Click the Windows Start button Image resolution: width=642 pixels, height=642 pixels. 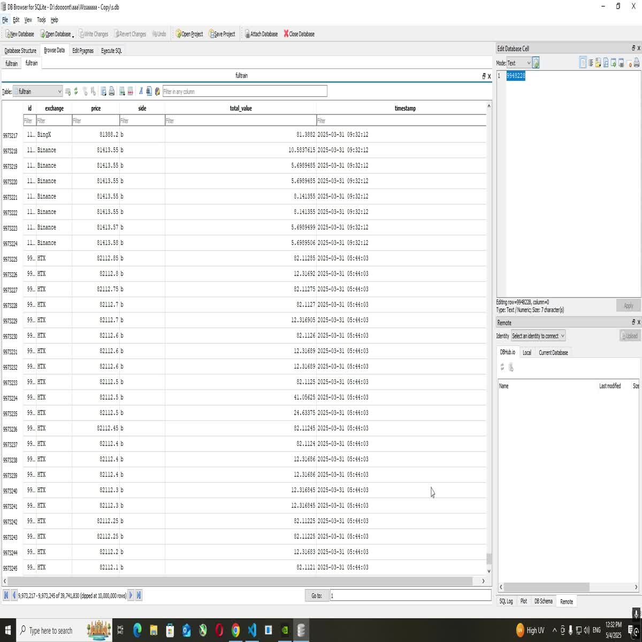coord(7,630)
